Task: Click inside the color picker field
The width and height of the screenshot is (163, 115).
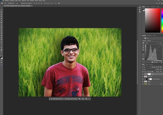Action: point(153,21)
